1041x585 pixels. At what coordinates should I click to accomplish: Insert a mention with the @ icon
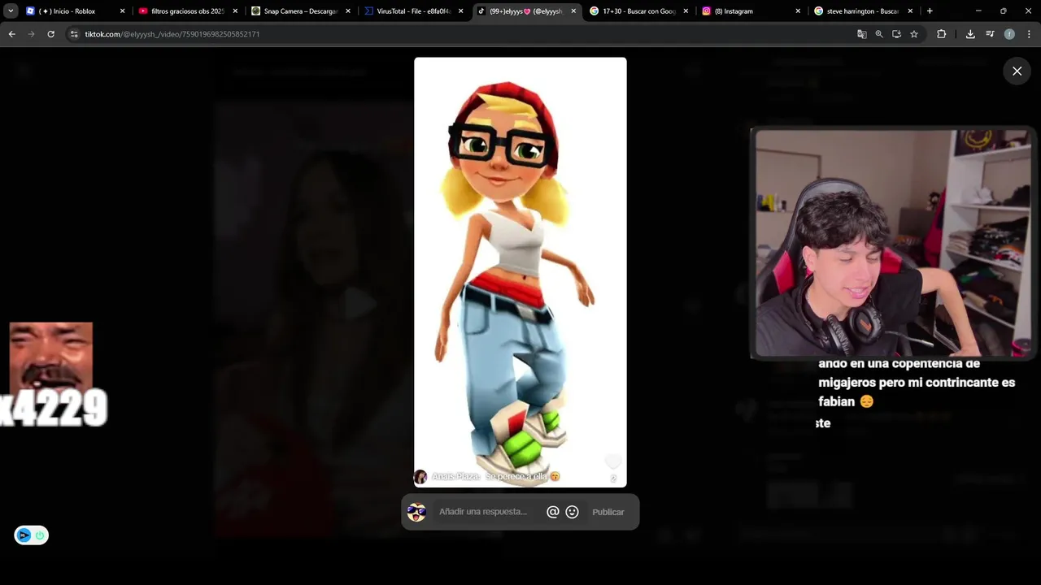(553, 512)
